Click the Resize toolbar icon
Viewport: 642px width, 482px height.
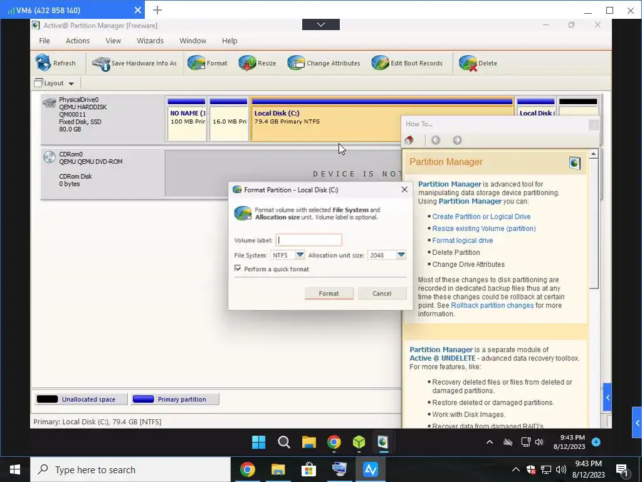[247, 63]
